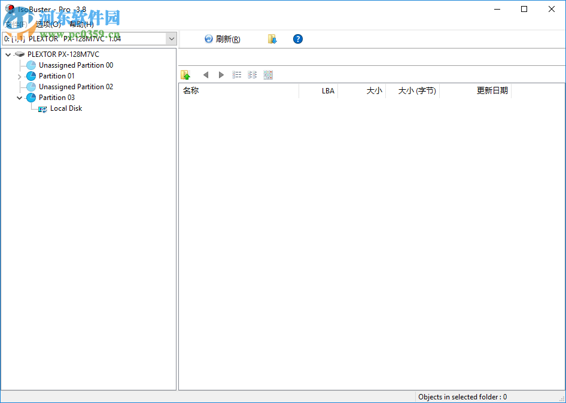The height and width of the screenshot is (403, 566).
Task: Open the 帮助(H) menu
Action: coord(83,24)
